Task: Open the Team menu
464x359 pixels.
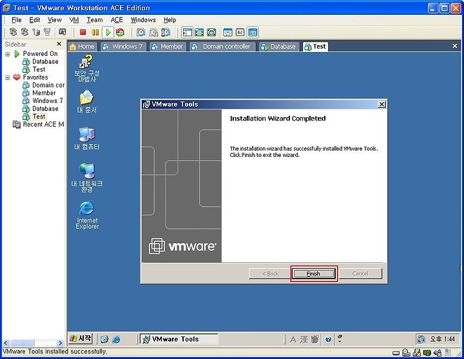Action: tap(94, 20)
